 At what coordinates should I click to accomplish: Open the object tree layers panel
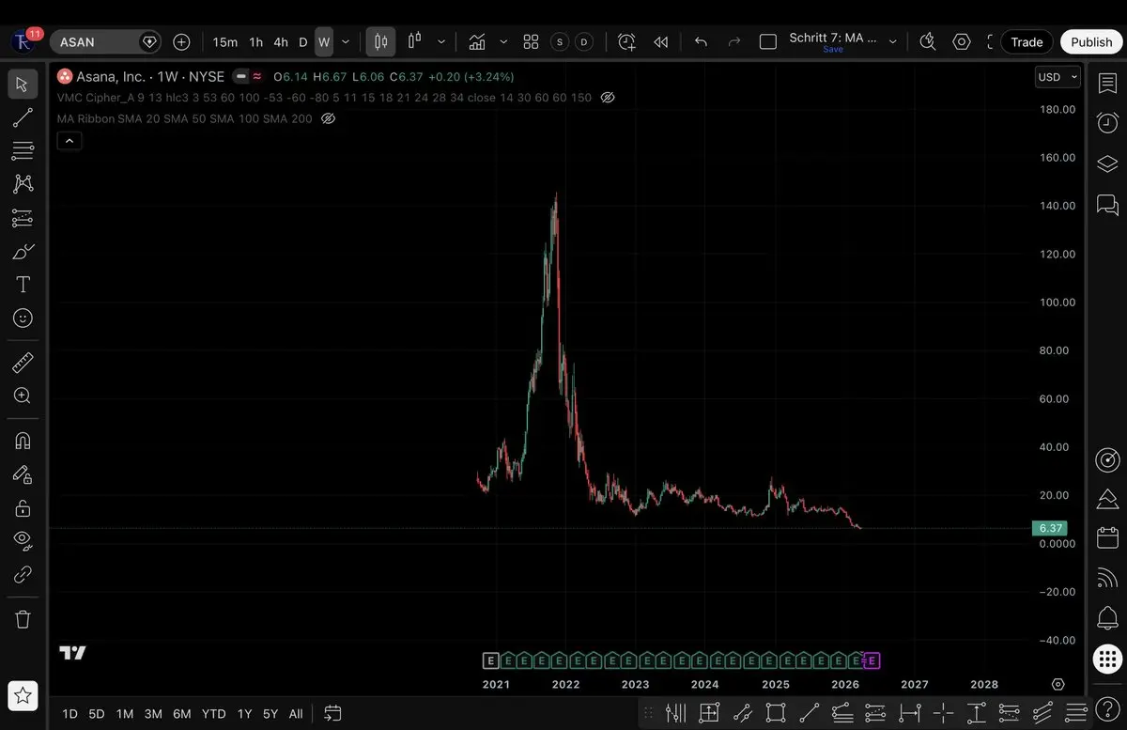click(x=1107, y=163)
